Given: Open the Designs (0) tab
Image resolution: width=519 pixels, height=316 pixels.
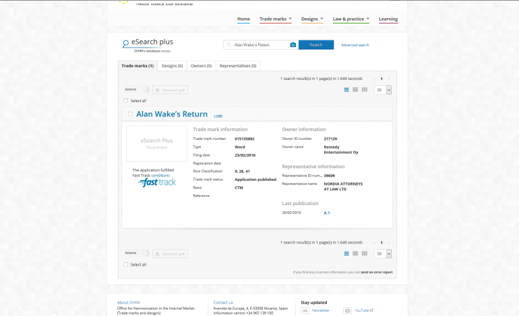Looking at the screenshot, I should [x=172, y=66].
